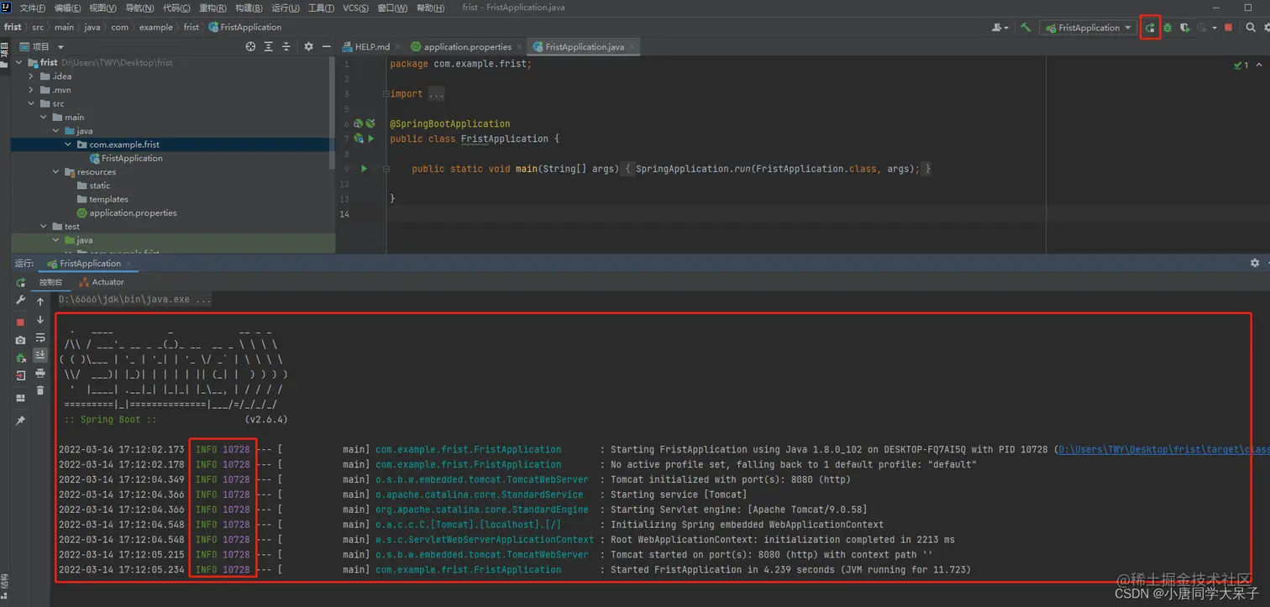The width and height of the screenshot is (1270, 607).
Task: Toggle soft-wrap in console output
Action: point(40,338)
